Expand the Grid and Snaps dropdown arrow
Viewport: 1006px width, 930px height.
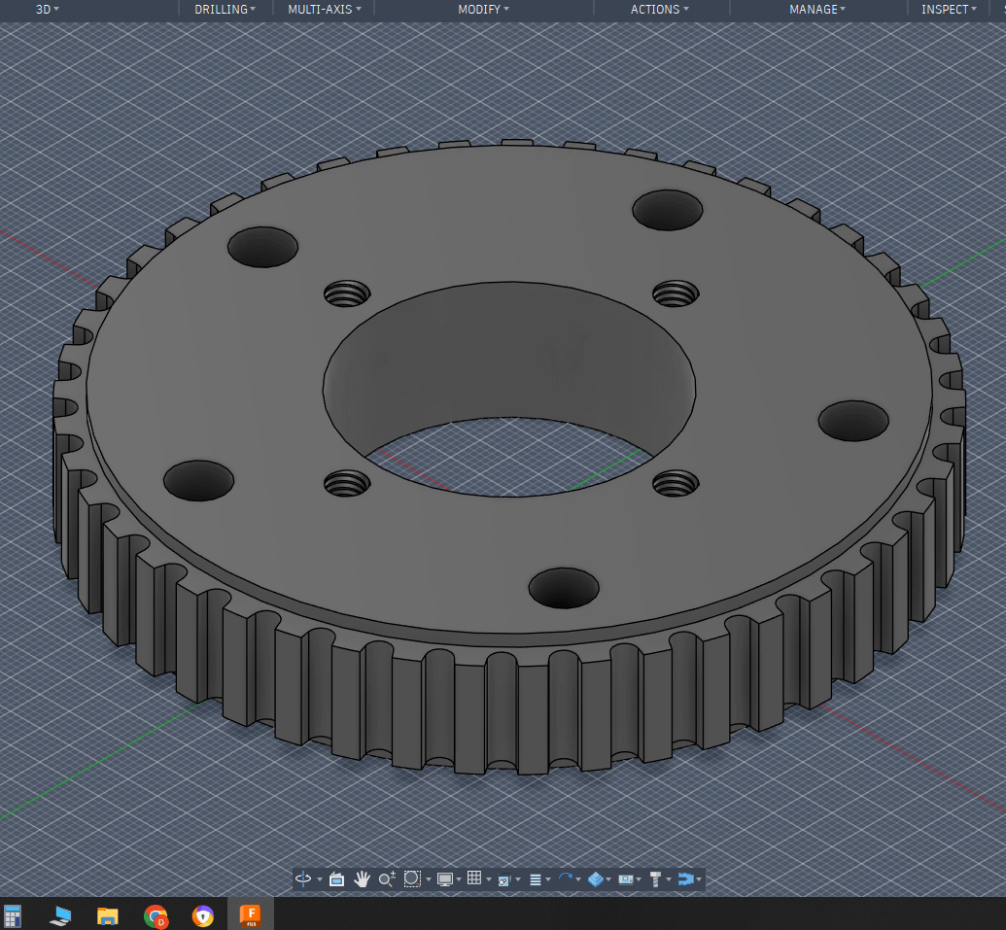[488, 879]
